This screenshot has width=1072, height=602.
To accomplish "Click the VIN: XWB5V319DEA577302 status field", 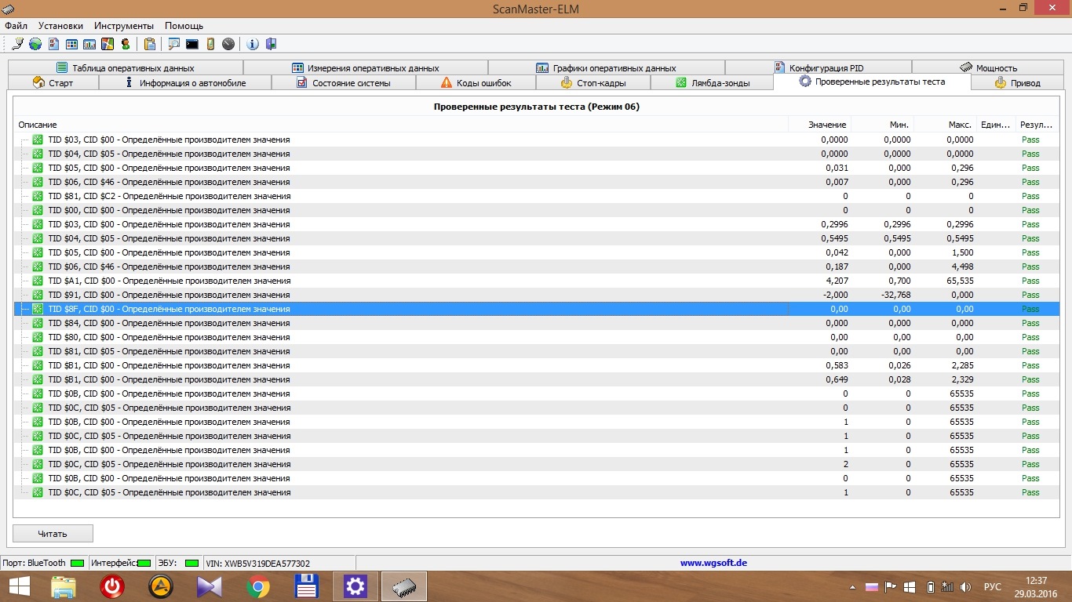I will click(x=279, y=563).
